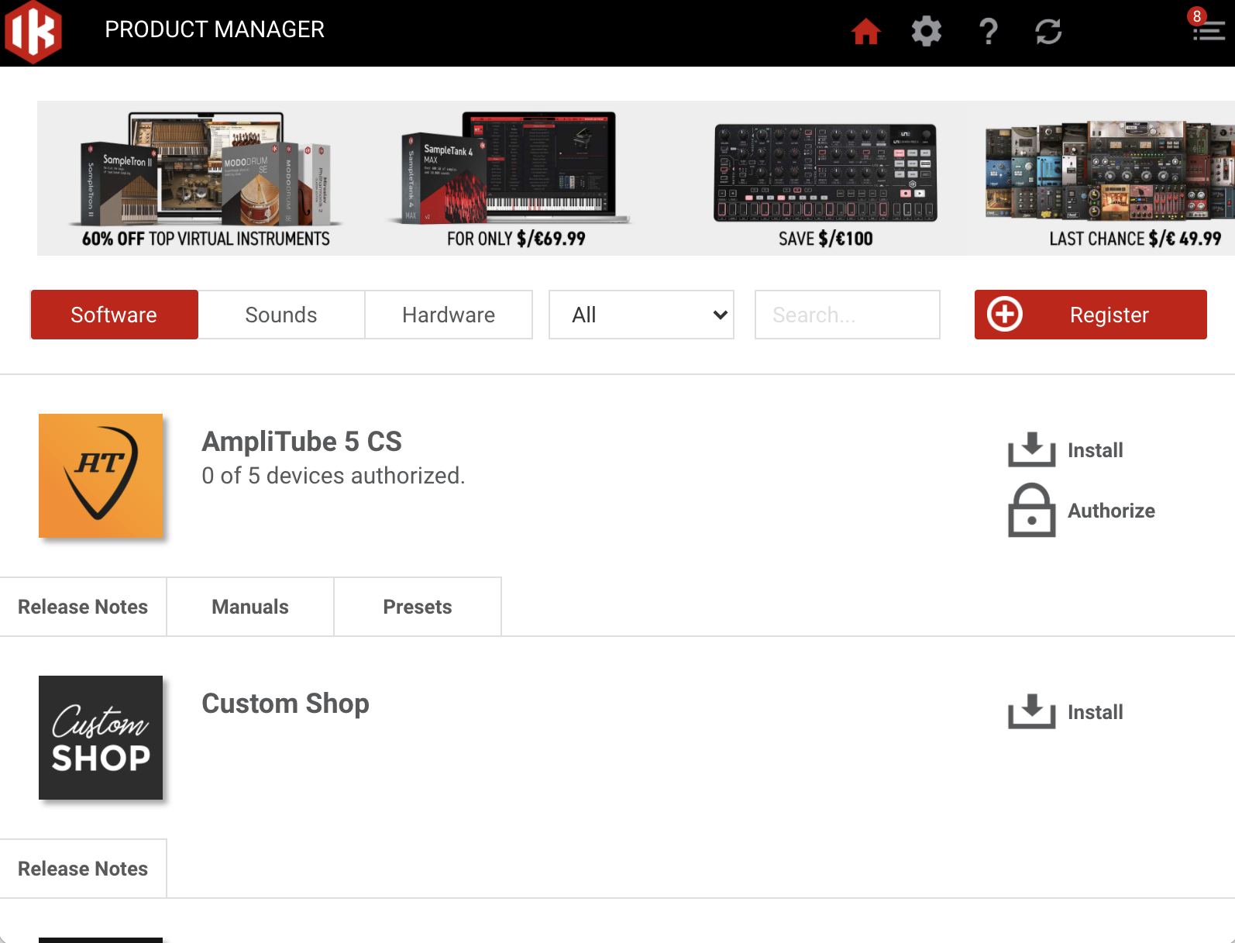Open the AmpliTube Manuals
The height and width of the screenshot is (943, 1235).
point(250,607)
